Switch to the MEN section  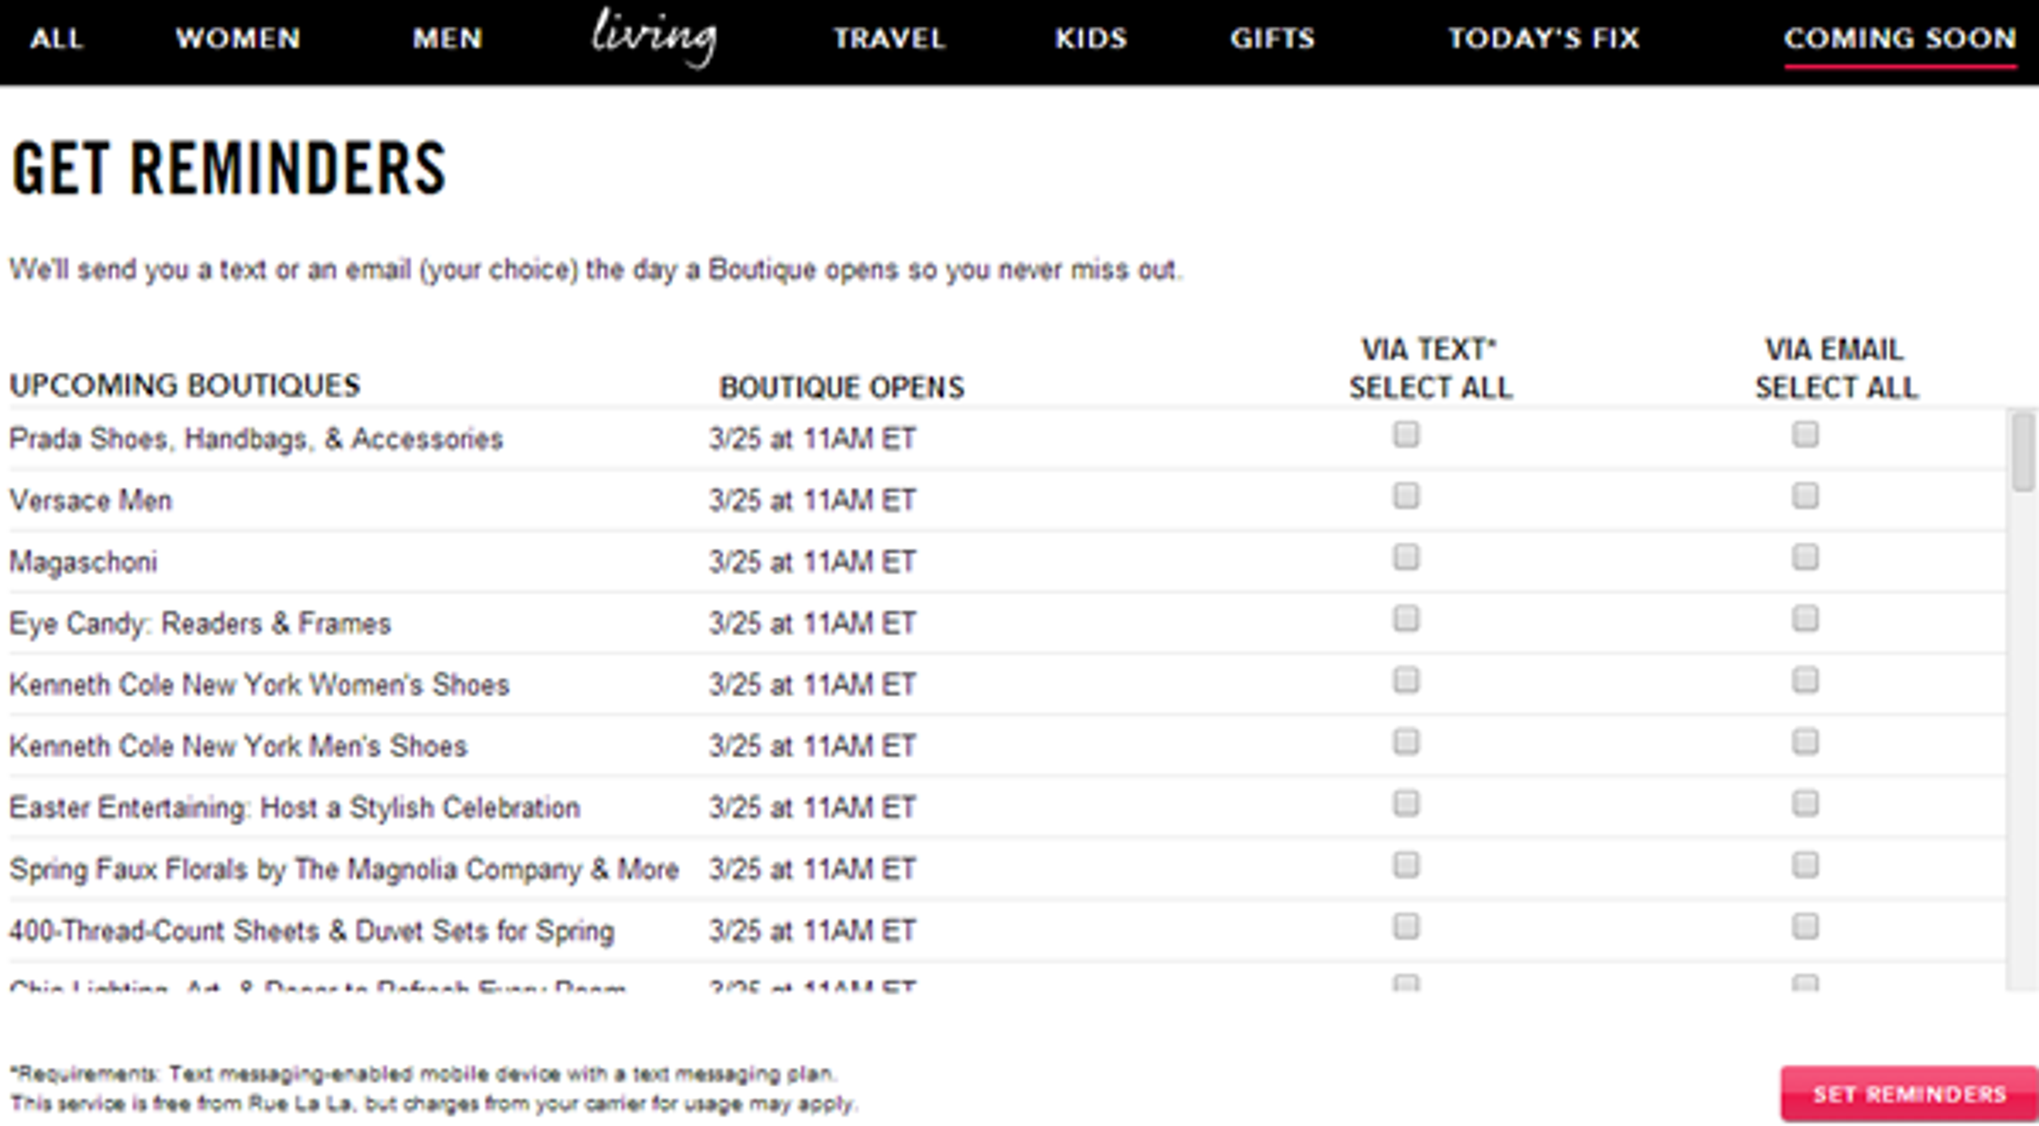click(447, 38)
